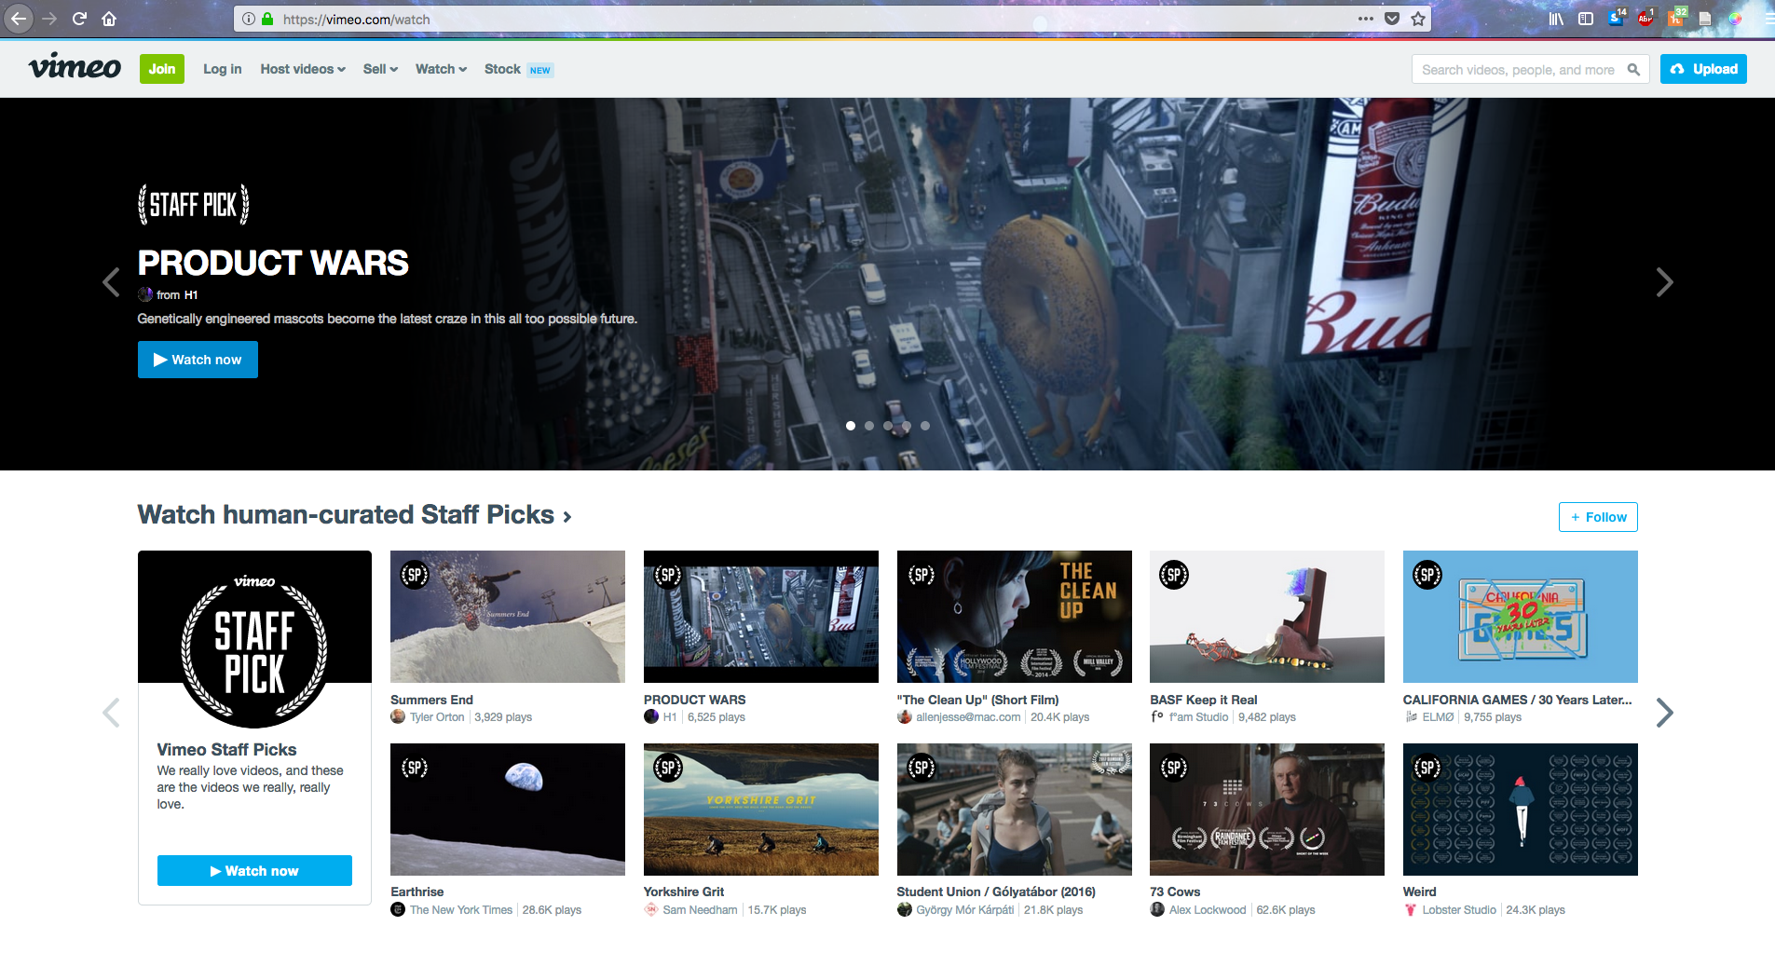Click Vimeo Staff Picks card title
The image size is (1775, 953).
tap(226, 750)
